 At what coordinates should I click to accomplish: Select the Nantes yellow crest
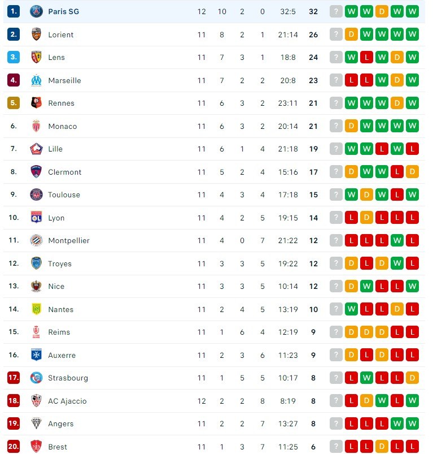tap(36, 309)
